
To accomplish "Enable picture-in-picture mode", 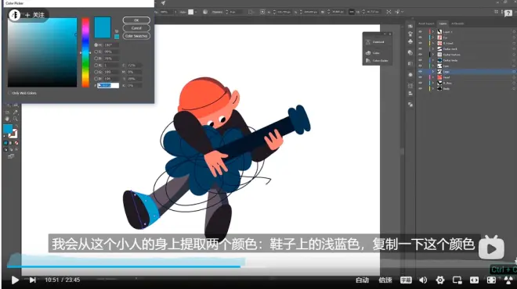I will pos(457,280).
